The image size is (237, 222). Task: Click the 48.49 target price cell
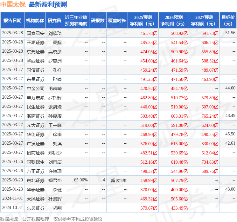point(230,116)
